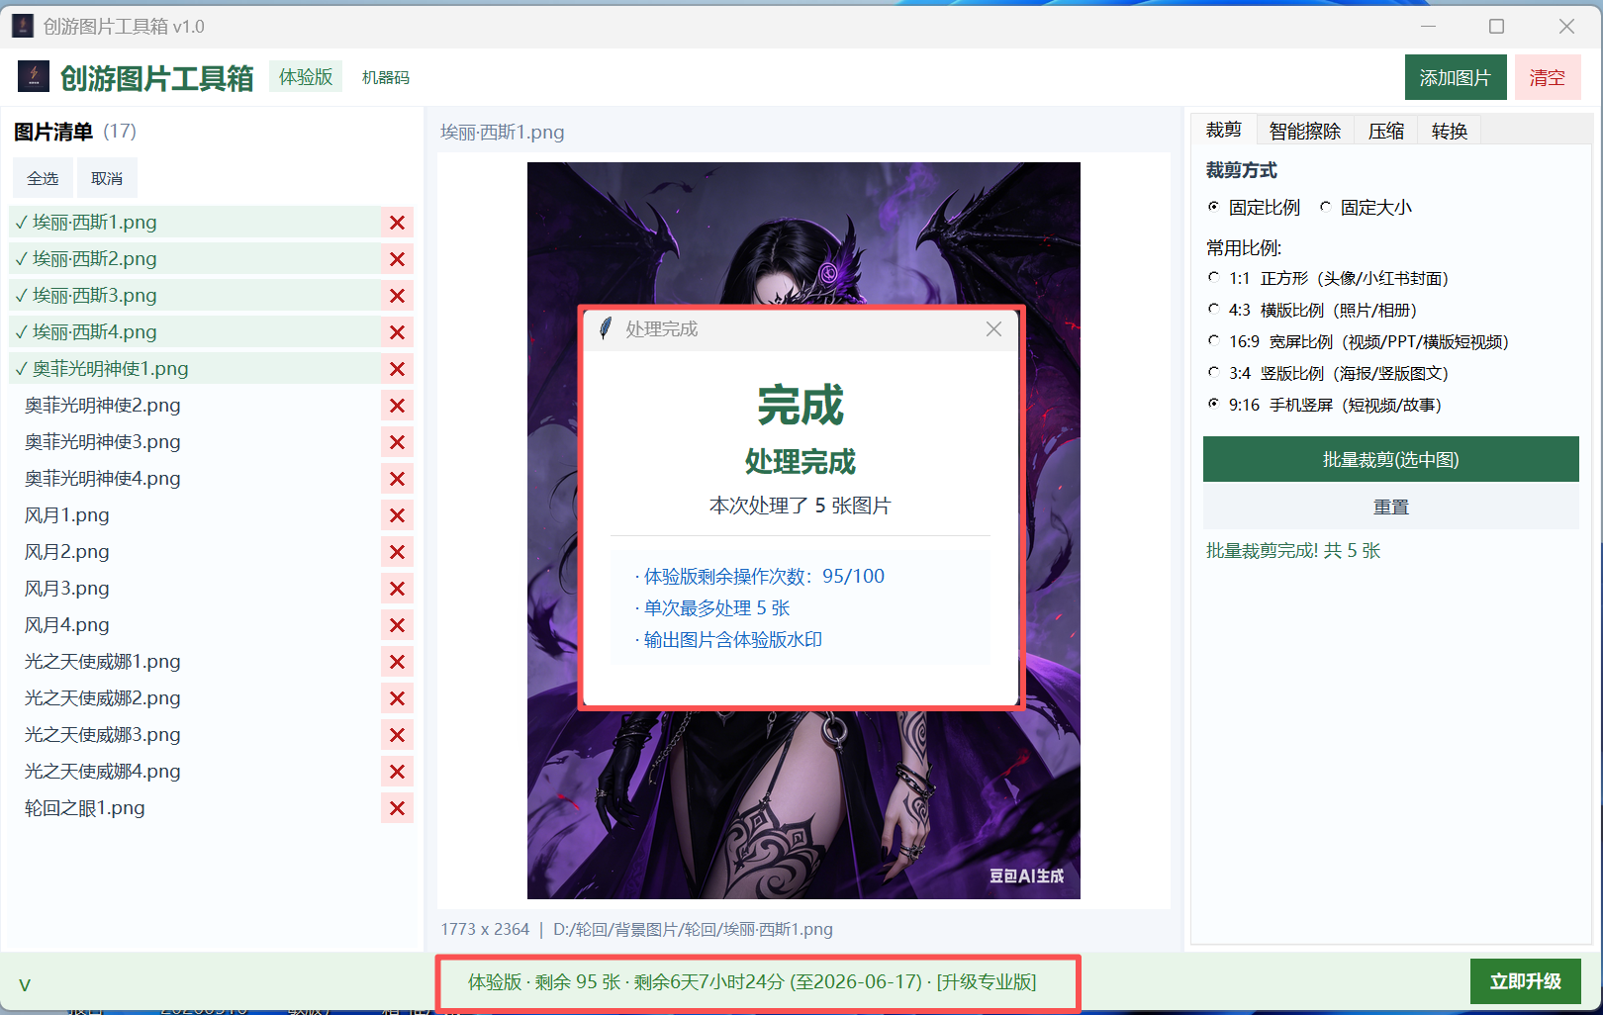The width and height of the screenshot is (1603, 1015).
Task: Click 添加图片 button
Action: click(x=1456, y=77)
